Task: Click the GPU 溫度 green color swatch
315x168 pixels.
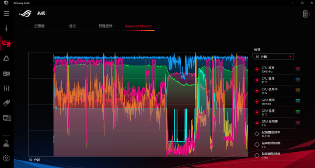Action: (x=298, y=112)
